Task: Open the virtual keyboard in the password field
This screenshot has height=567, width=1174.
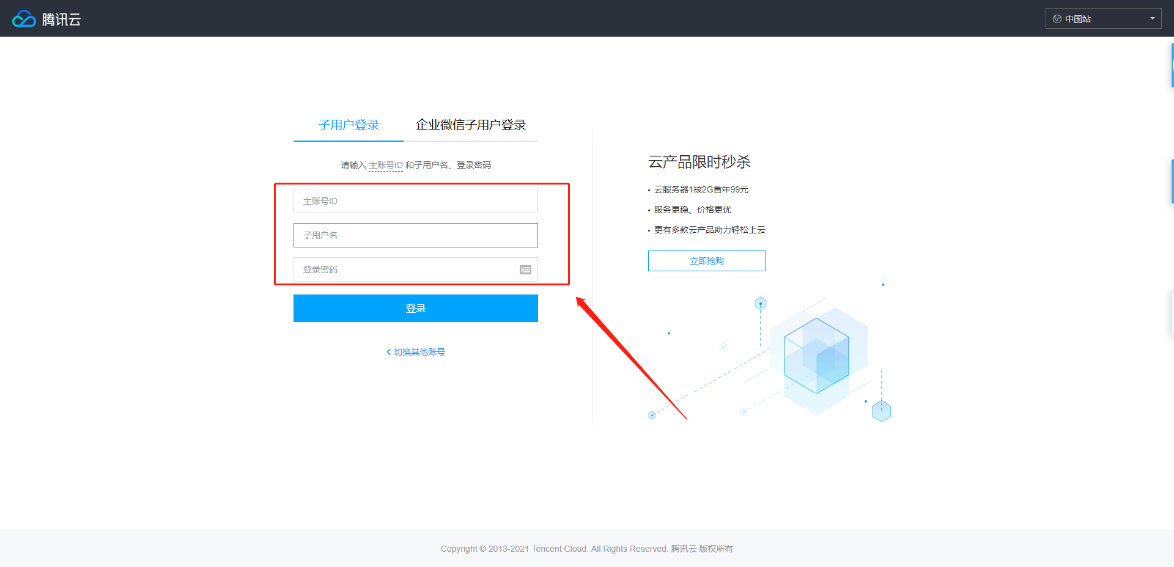Action: [525, 269]
